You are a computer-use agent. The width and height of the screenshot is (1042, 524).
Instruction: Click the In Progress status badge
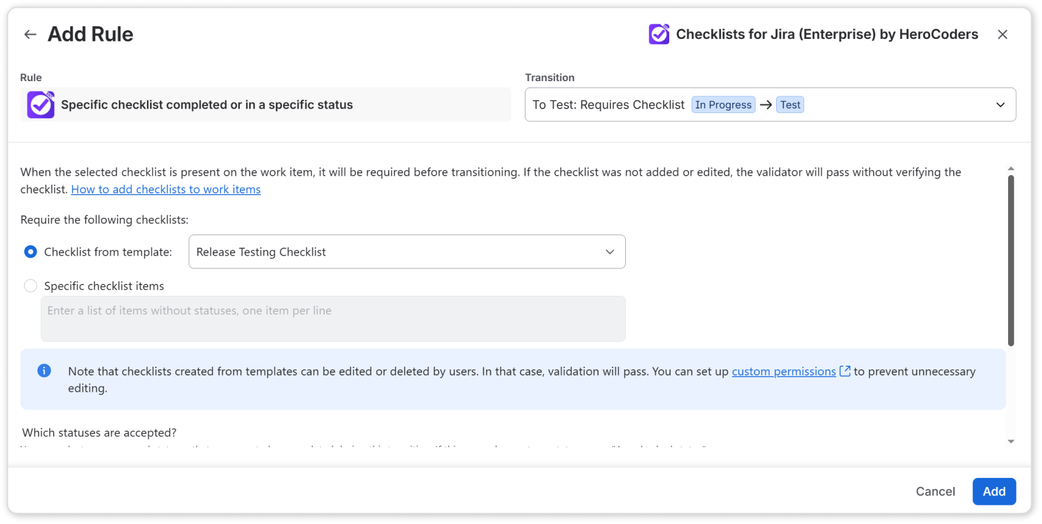[724, 105]
